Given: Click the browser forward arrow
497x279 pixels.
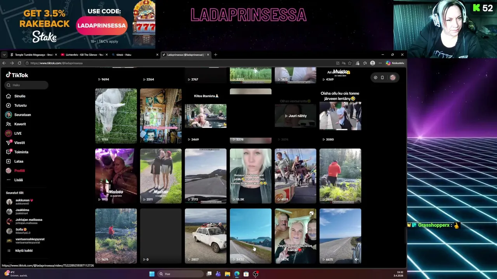Looking at the screenshot, I should tap(12, 63).
